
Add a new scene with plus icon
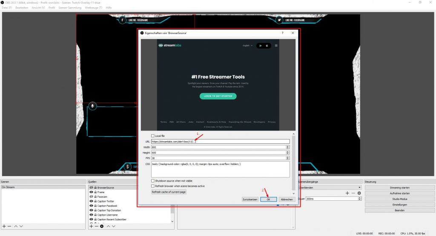[x=4, y=226]
